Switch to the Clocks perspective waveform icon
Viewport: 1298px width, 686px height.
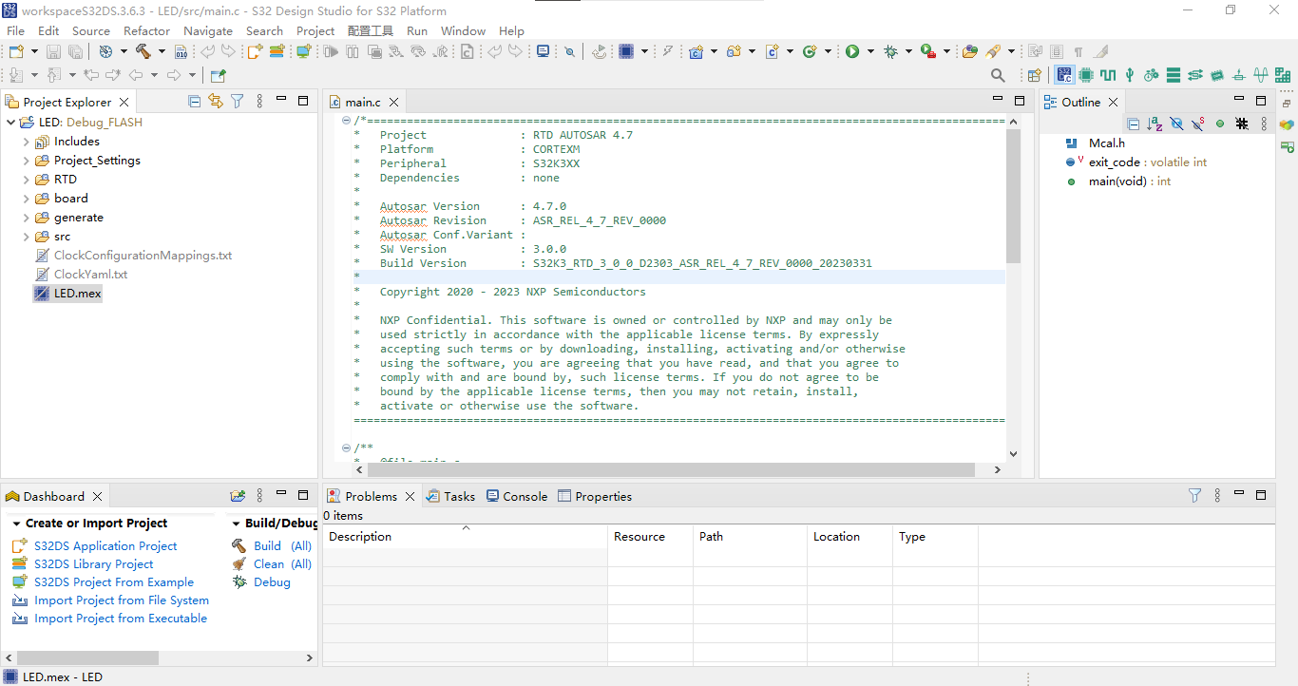(x=1108, y=75)
